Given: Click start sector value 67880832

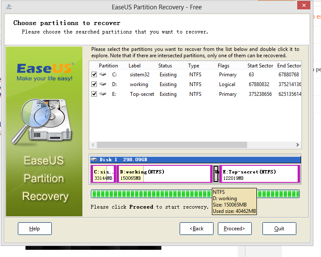Looking at the screenshot, I should [259, 84].
